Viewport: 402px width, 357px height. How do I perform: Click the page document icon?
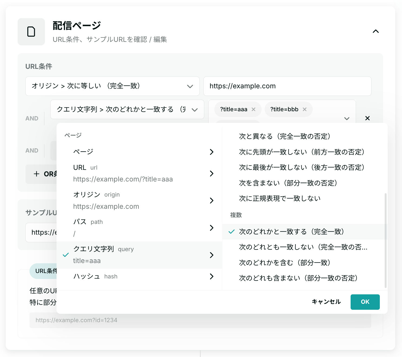[31, 32]
